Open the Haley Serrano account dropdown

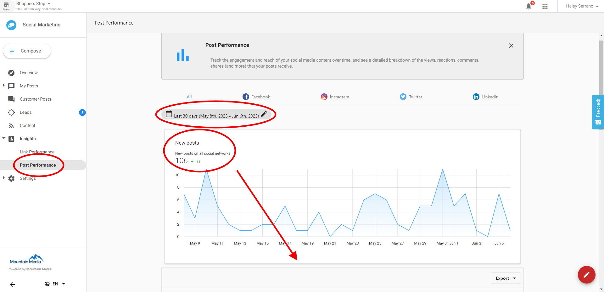click(x=582, y=6)
